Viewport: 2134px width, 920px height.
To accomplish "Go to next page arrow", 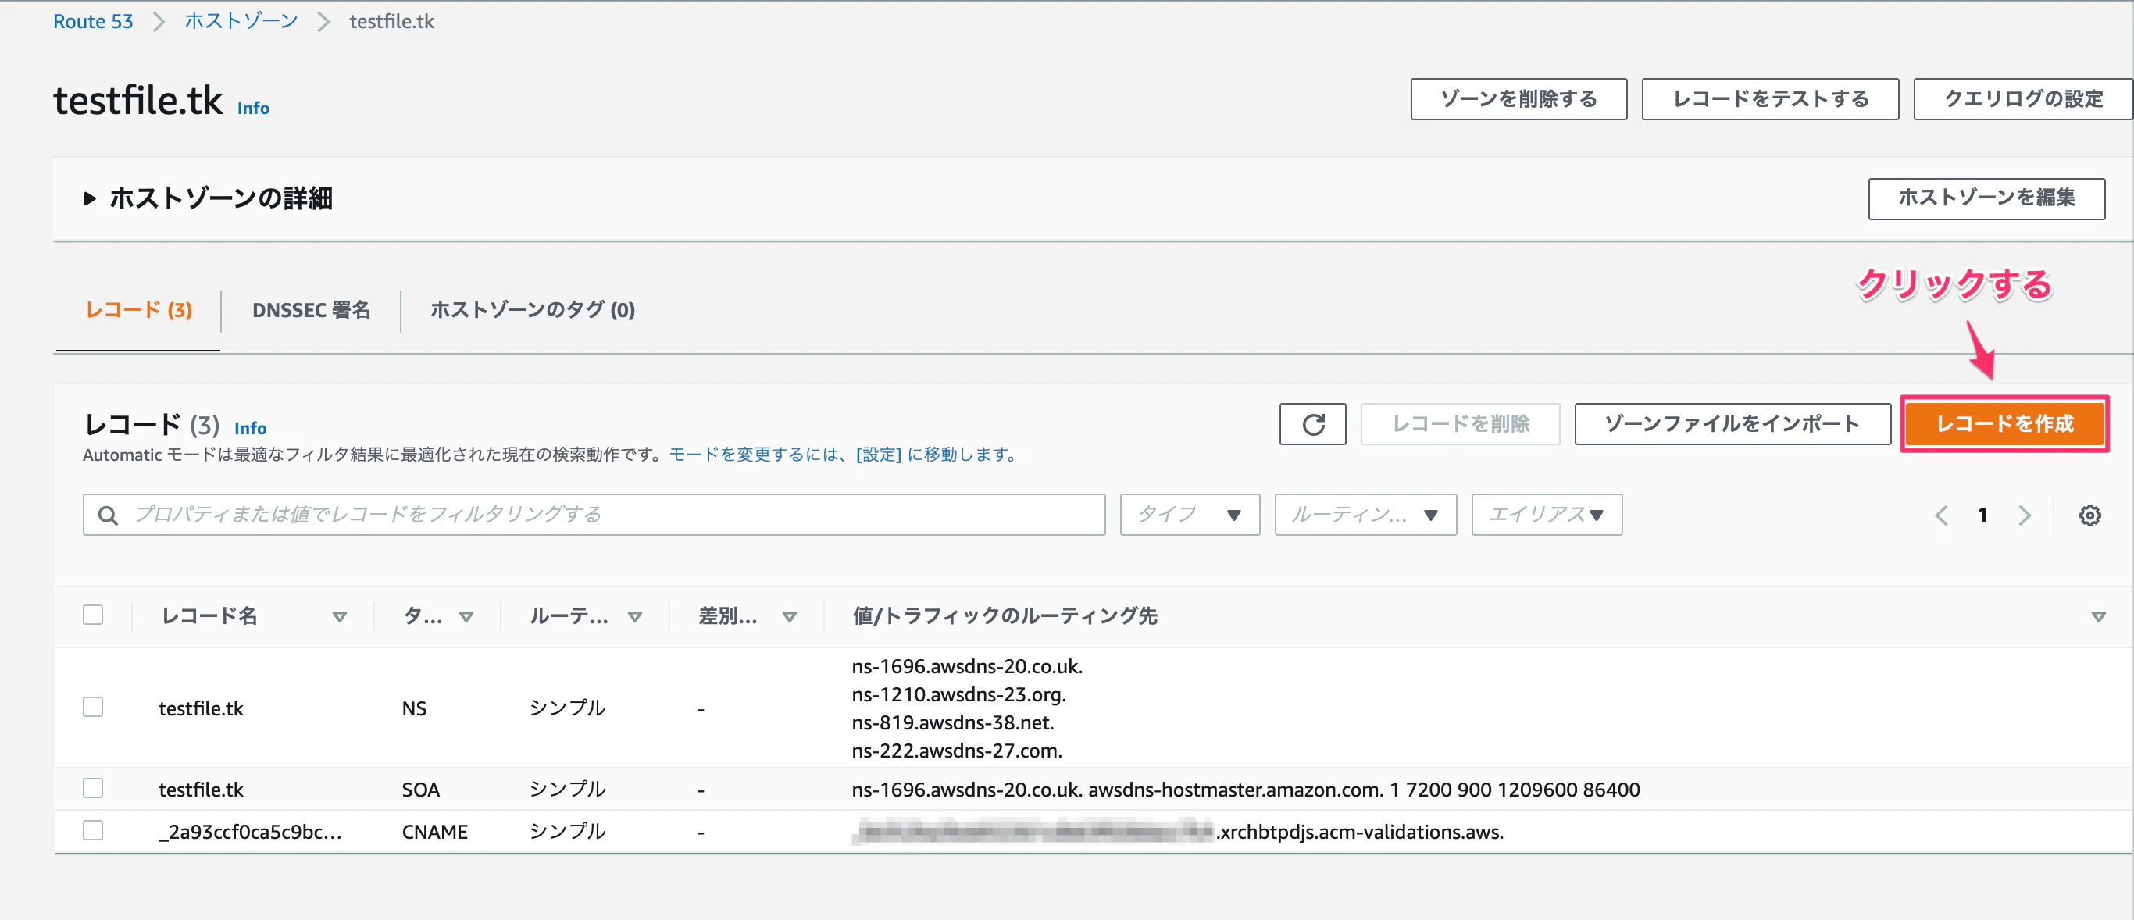I will point(2025,515).
